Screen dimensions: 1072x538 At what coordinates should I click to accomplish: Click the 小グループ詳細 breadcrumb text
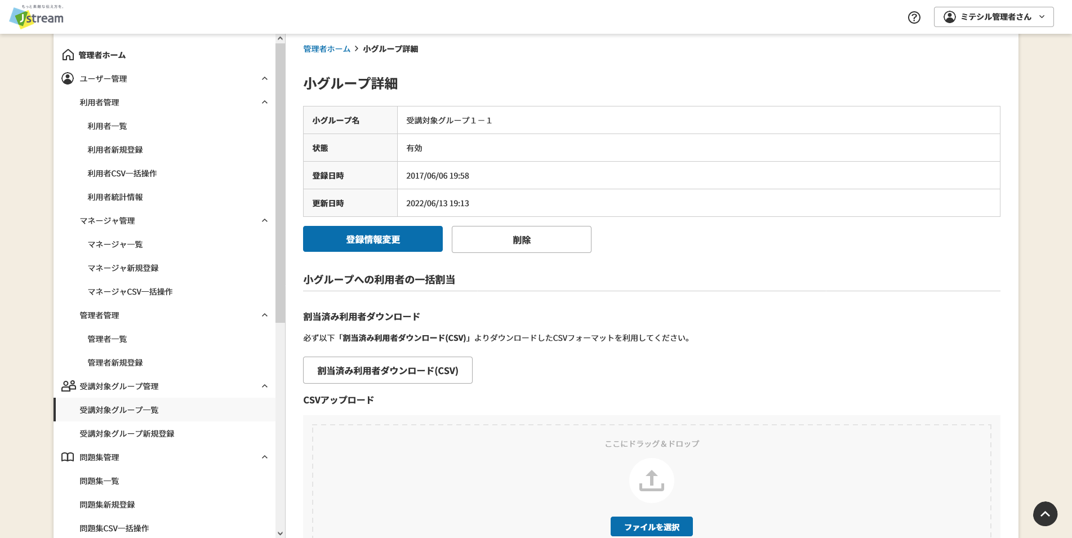[x=390, y=49]
